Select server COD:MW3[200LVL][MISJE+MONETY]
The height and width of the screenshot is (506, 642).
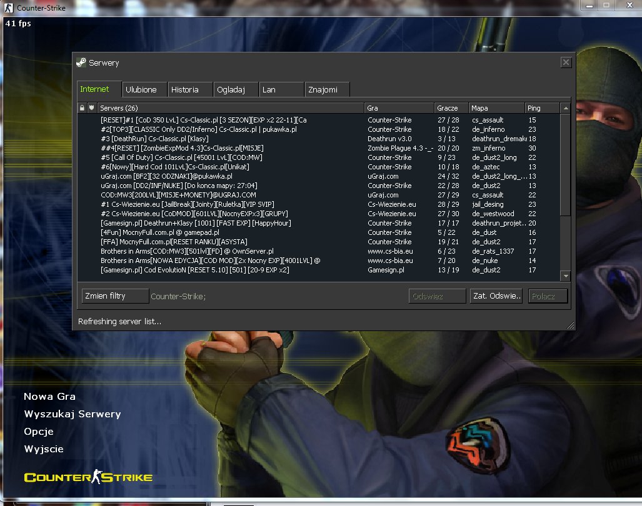coord(319,195)
